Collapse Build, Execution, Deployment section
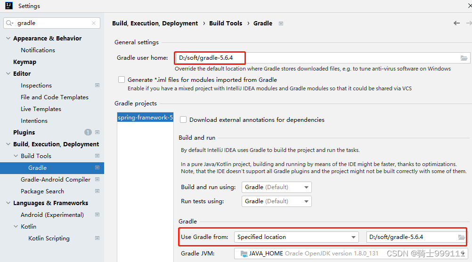Viewport: 472px width, 262px height. click(x=8, y=144)
